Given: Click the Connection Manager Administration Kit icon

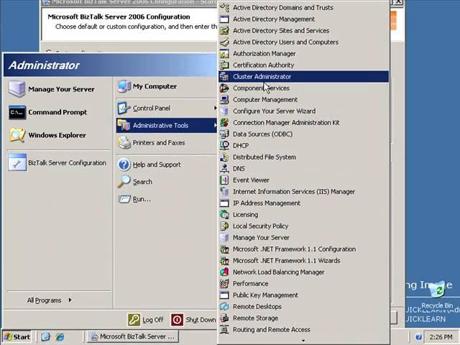Looking at the screenshot, I should (x=224, y=122).
